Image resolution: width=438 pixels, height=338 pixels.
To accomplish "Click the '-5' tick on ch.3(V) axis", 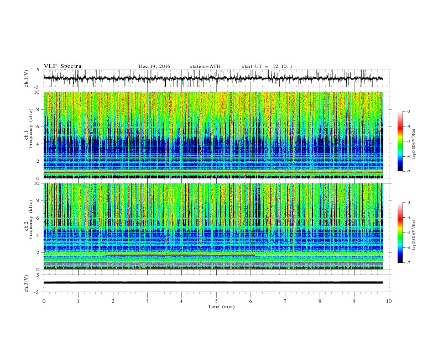I will point(38,292).
